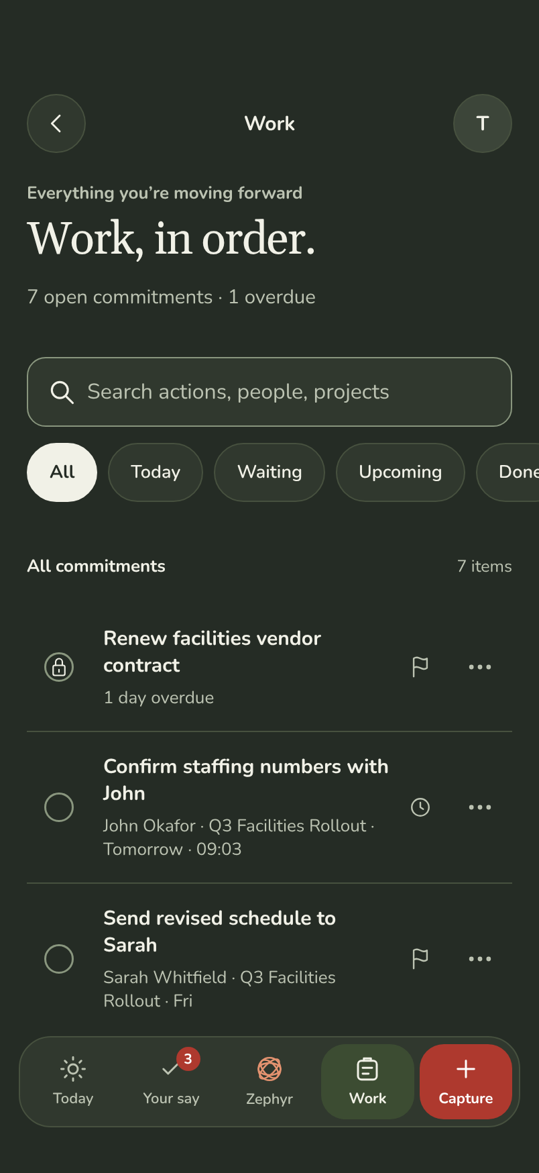Open more options for Send revised schedule to Sarah
Viewport: 539px width, 1173px height.
pyautogui.click(x=480, y=959)
